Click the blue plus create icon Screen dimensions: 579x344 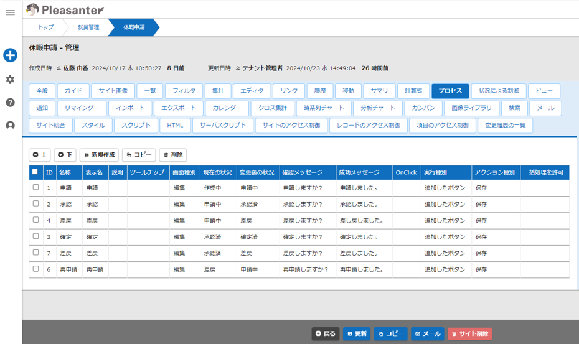[10, 55]
